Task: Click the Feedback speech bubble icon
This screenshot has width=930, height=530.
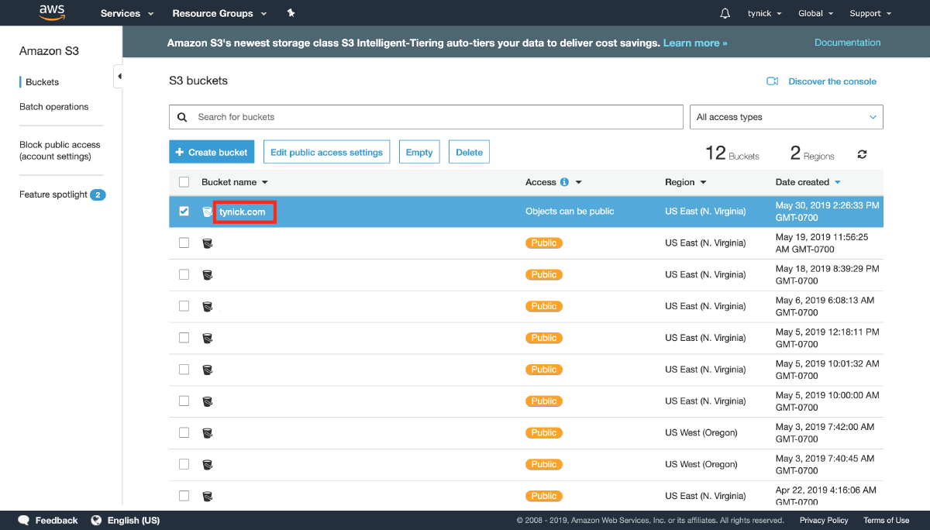Action: click(24, 521)
